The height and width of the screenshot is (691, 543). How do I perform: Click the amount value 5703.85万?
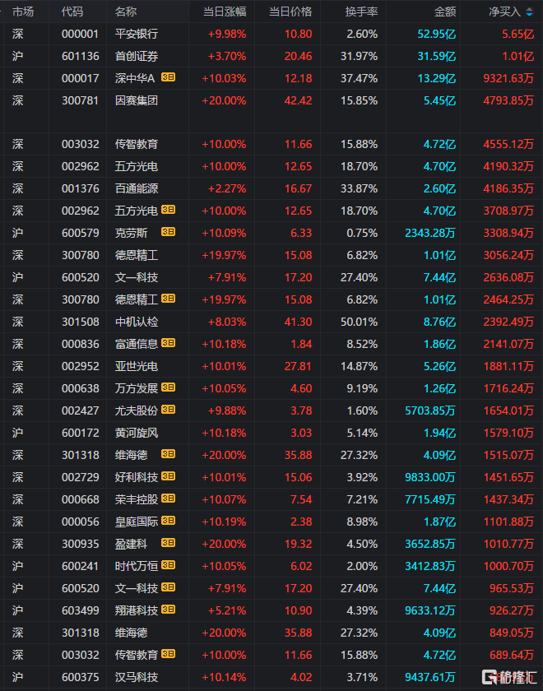click(x=430, y=410)
